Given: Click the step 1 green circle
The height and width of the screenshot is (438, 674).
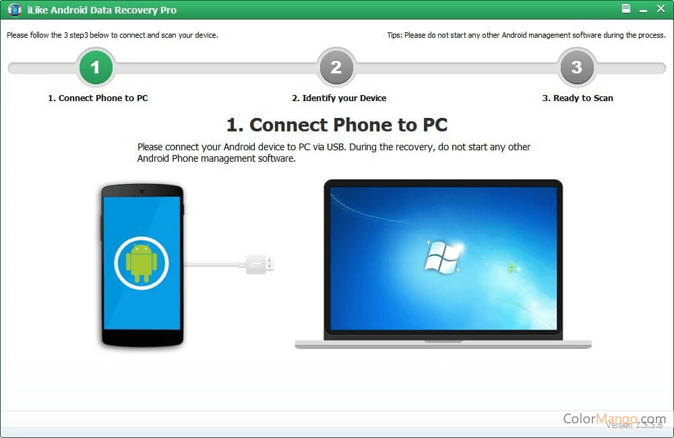Looking at the screenshot, I should pos(96,67).
